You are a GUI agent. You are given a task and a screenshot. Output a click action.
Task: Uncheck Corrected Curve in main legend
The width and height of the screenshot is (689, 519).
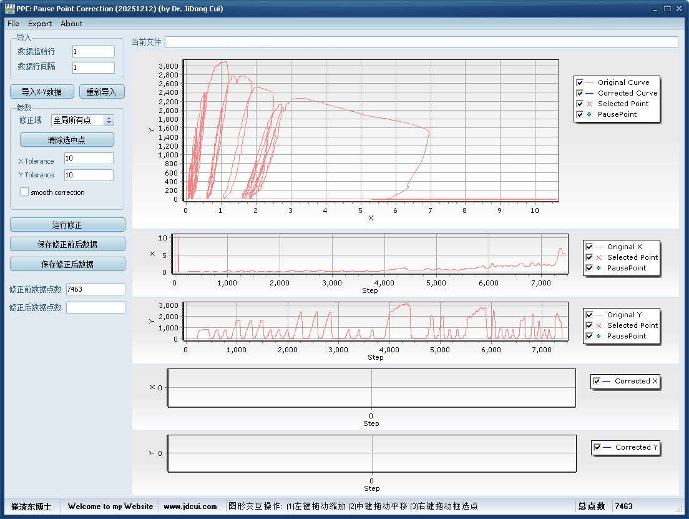pyautogui.click(x=580, y=93)
